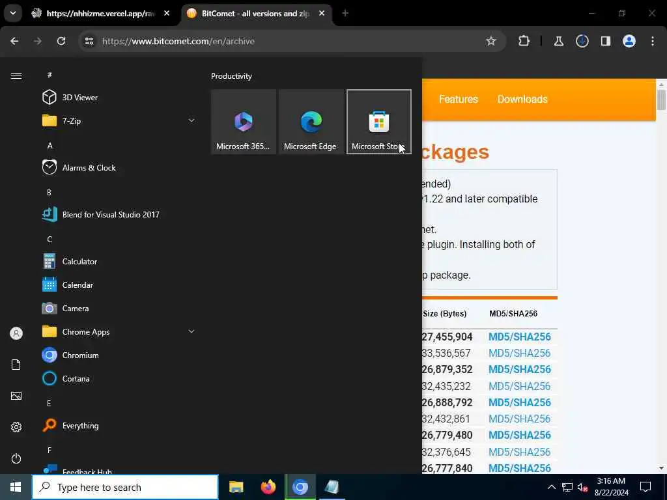Viewport: 667px width, 500px height.
Task: Open Cortana from the app list
Action: pyautogui.click(x=119, y=378)
